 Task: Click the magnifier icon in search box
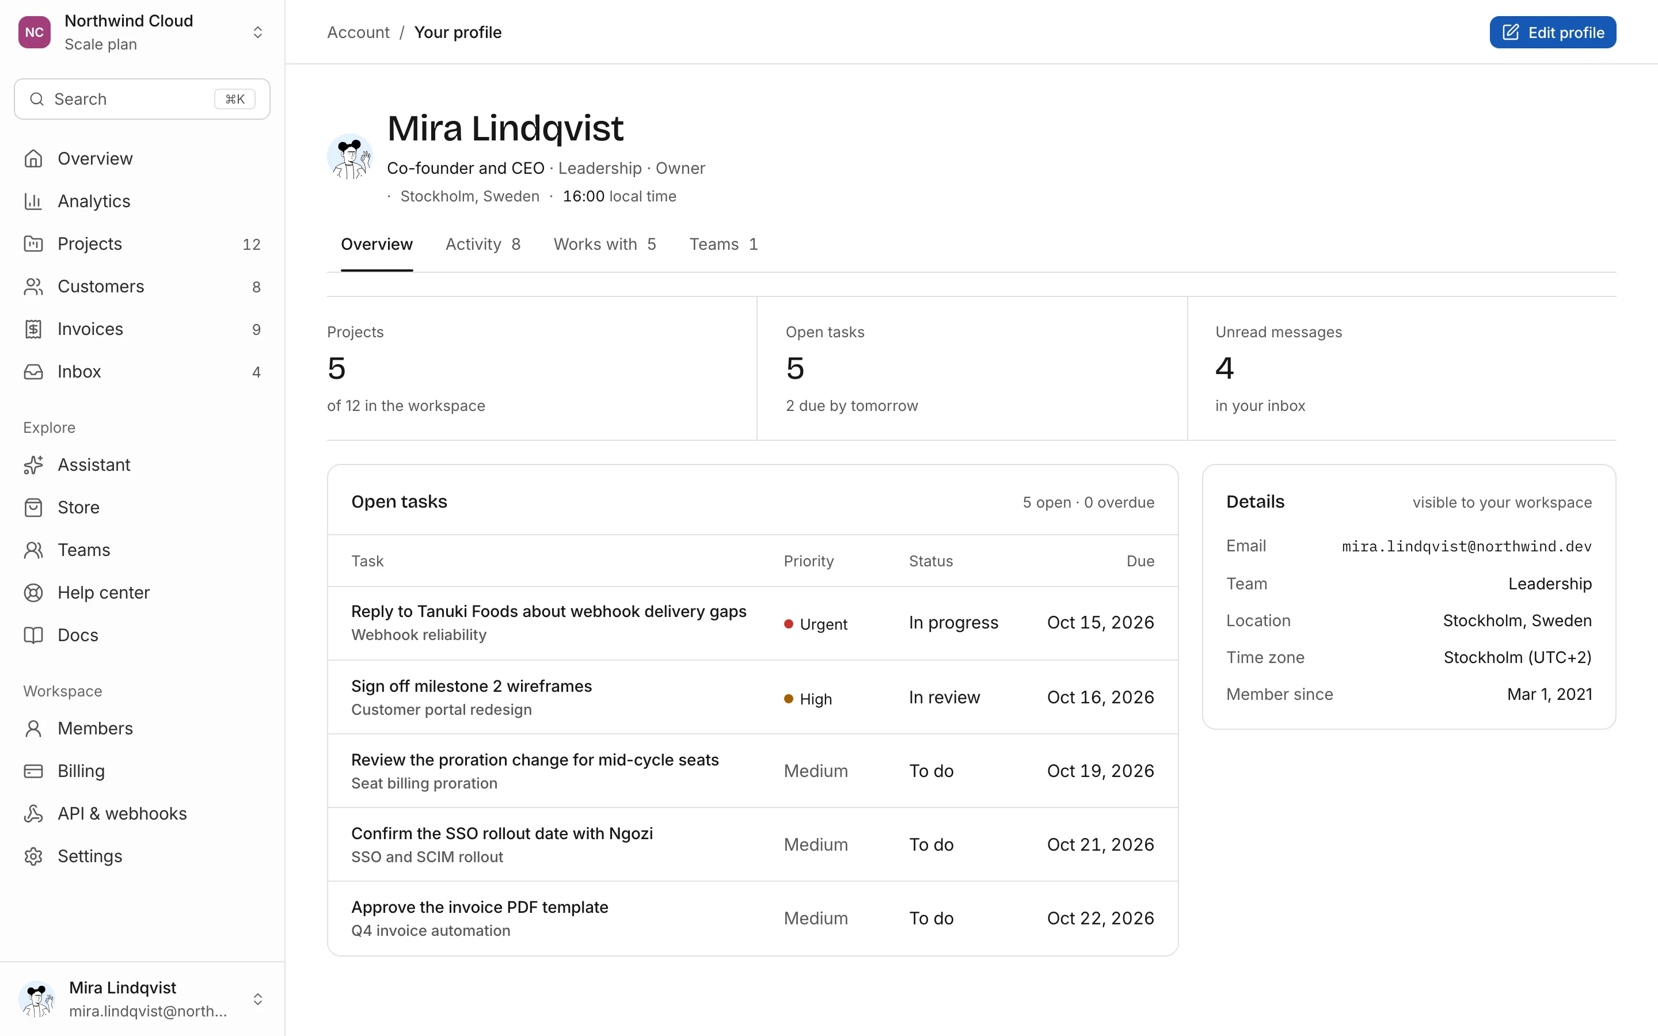click(x=37, y=100)
